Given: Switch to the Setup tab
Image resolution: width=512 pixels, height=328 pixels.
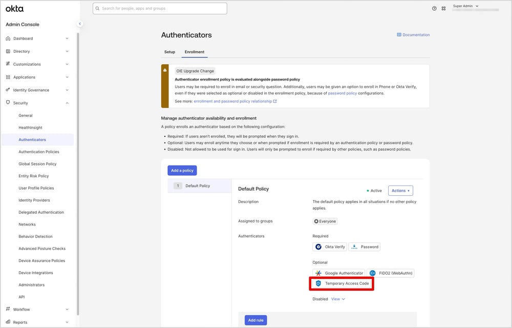Looking at the screenshot, I should pyautogui.click(x=170, y=52).
